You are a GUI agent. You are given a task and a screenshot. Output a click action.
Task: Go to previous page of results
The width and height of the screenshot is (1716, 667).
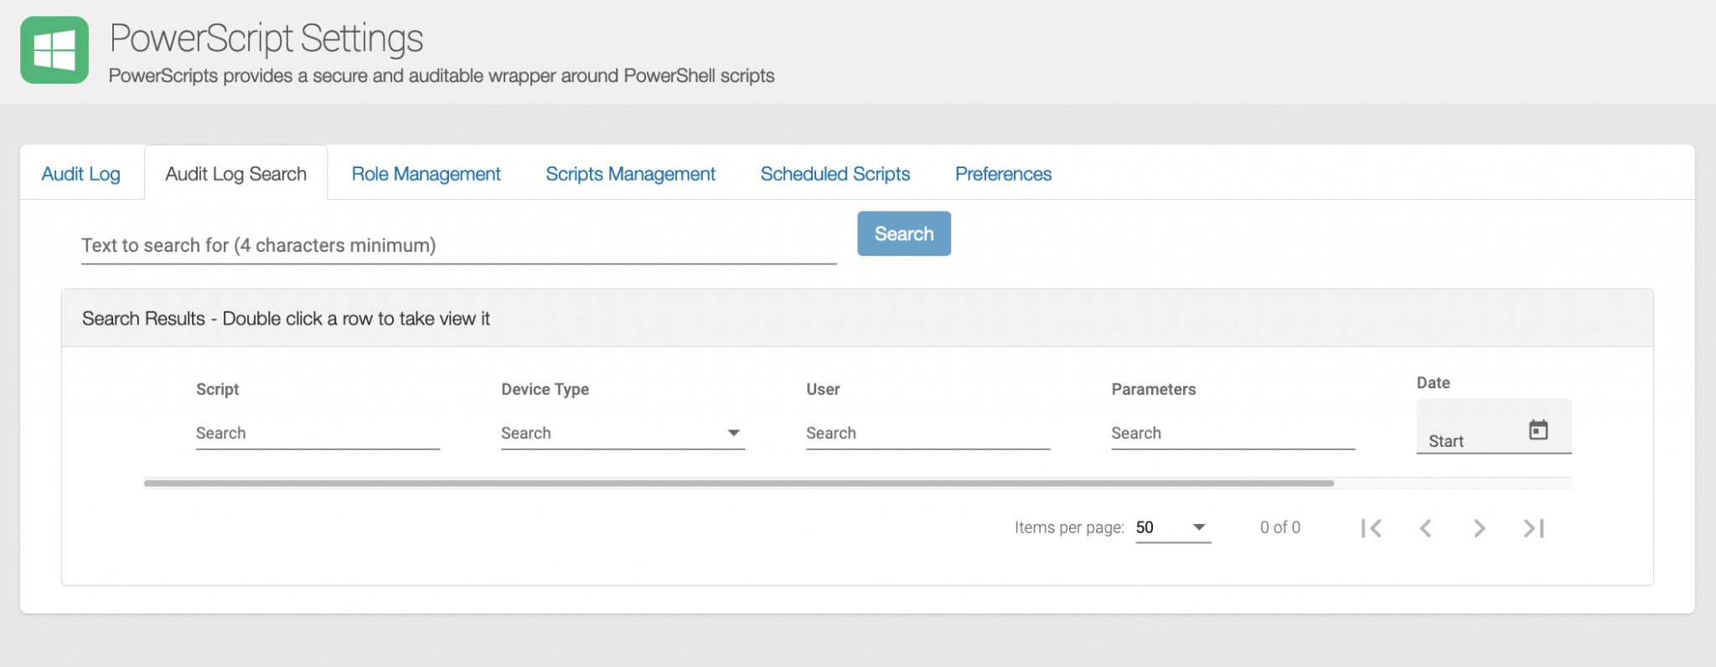[x=1425, y=528]
